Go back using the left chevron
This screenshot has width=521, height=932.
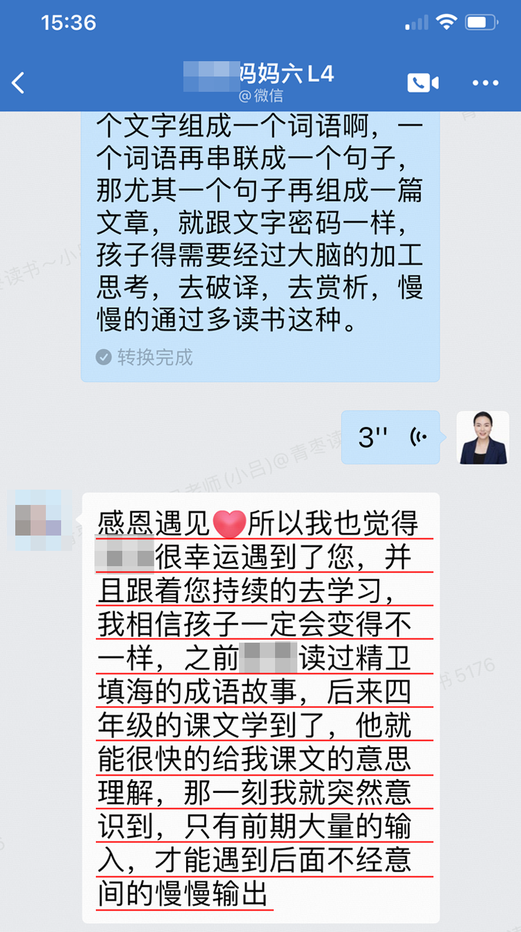coord(19,83)
